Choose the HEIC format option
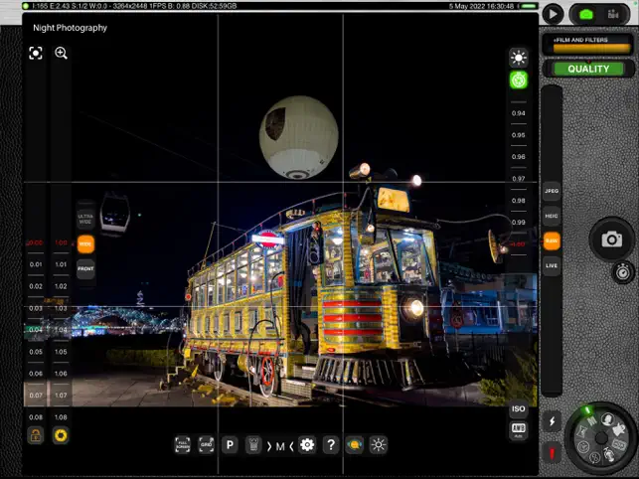This screenshot has width=639, height=479. coord(552,216)
